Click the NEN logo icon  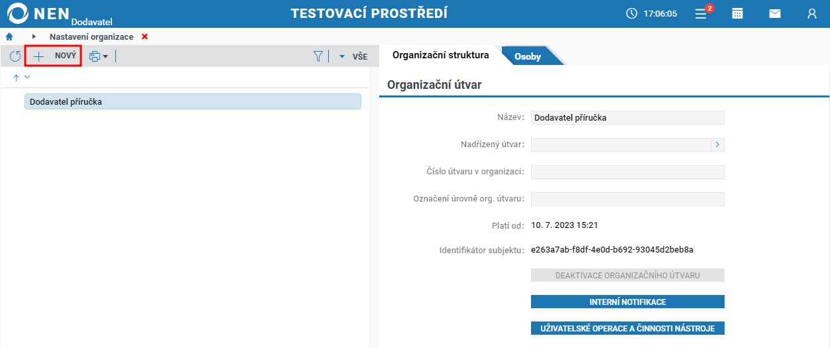(x=17, y=13)
